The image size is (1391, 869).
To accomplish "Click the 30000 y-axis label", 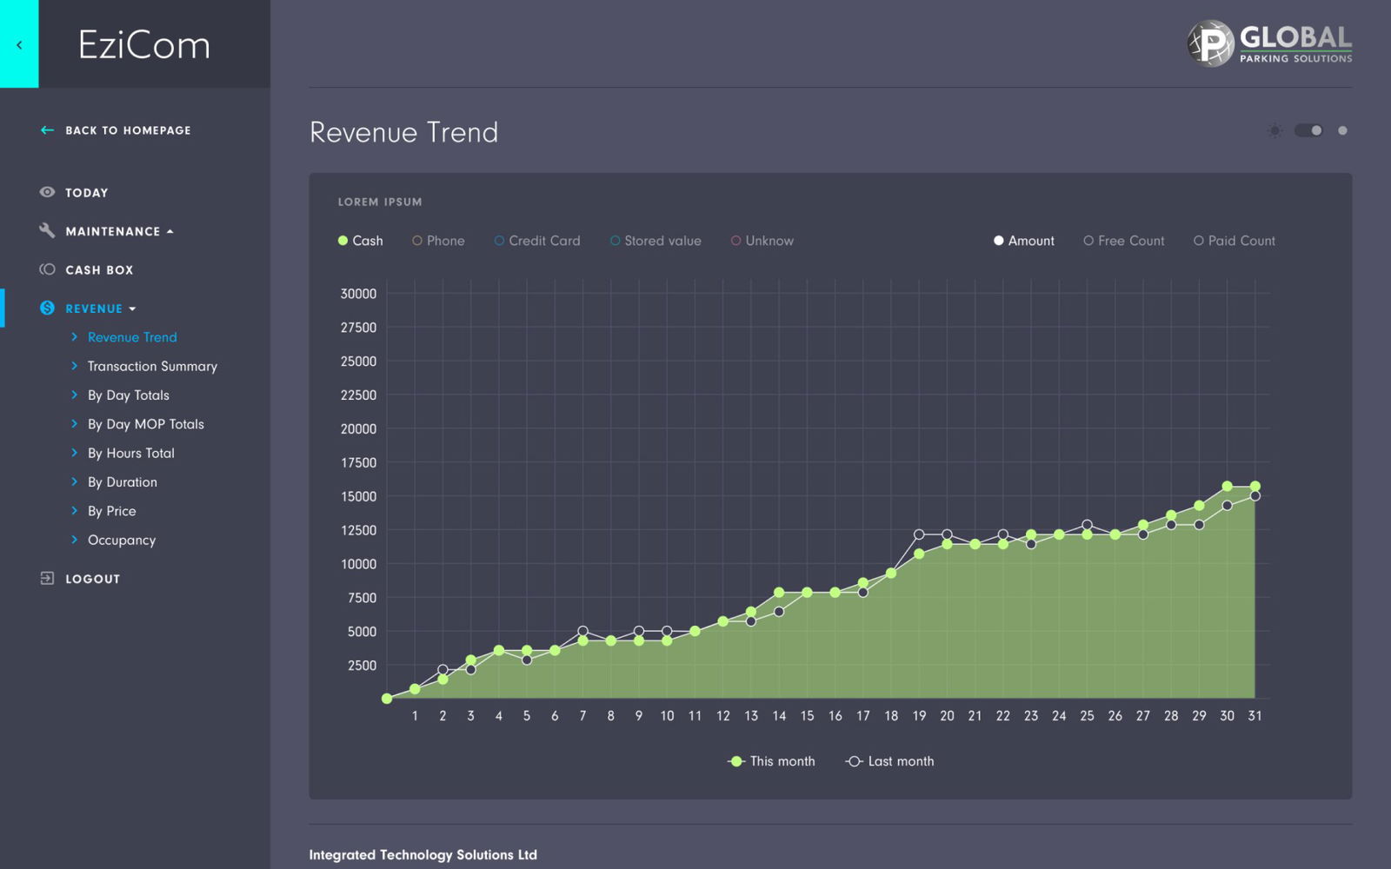I will 358,294.
